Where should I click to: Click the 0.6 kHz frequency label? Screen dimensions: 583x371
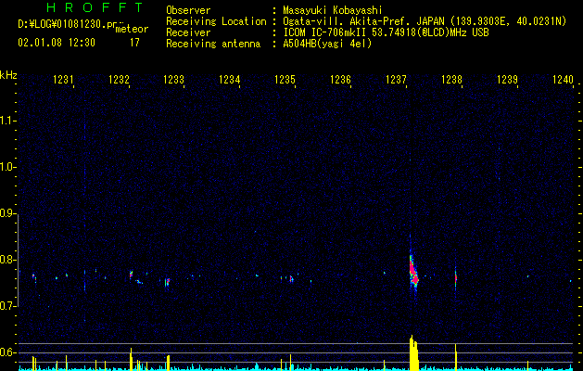[7, 352]
